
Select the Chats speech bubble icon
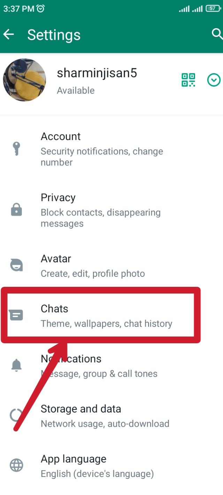(x=16, y=315)
